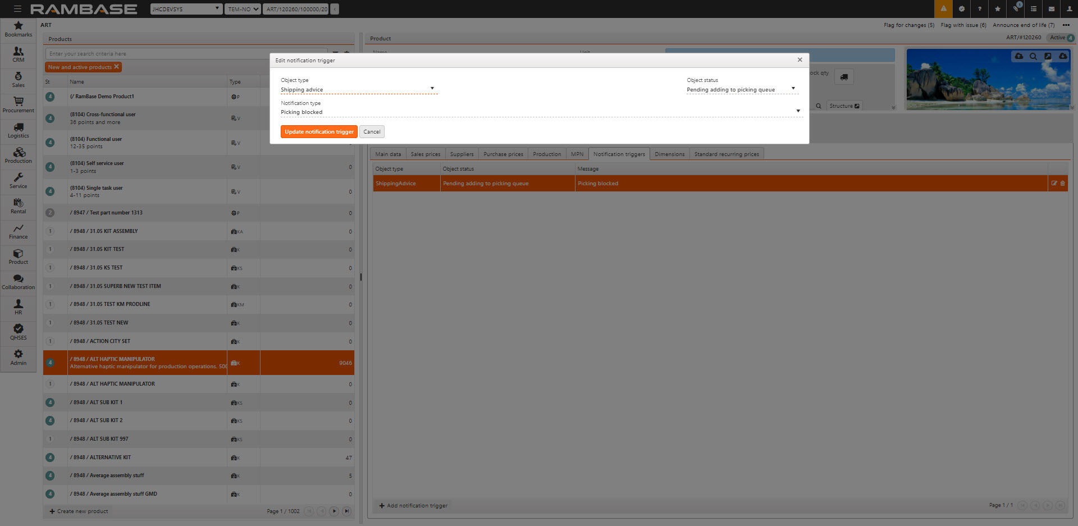This screenshot has height=526, width=1078.
Task: Click Update notification trigger button
Action: [319, 132]
